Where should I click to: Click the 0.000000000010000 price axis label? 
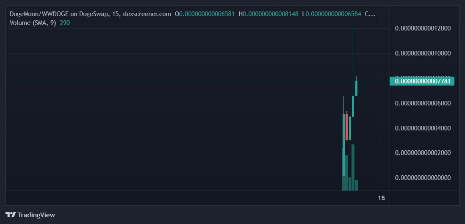(x=423, y=53)
